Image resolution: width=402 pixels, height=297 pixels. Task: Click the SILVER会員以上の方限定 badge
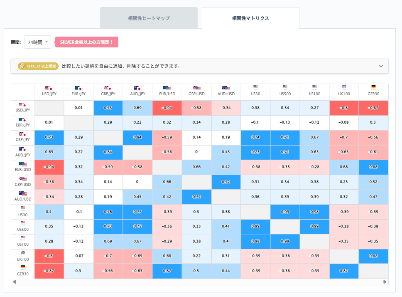(x=86, y=42)
